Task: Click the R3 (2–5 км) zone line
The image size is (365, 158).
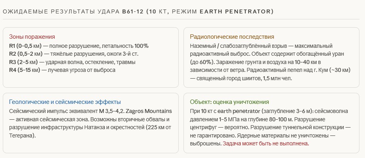Action: tap(72, 62)
